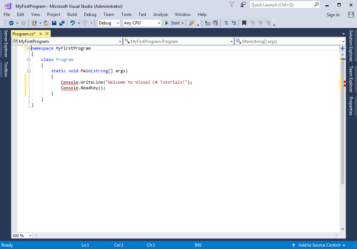Click Add to Source Control in status bar
Image resolution: width=357 pixels, height=249 pixels.
(319, 245)
